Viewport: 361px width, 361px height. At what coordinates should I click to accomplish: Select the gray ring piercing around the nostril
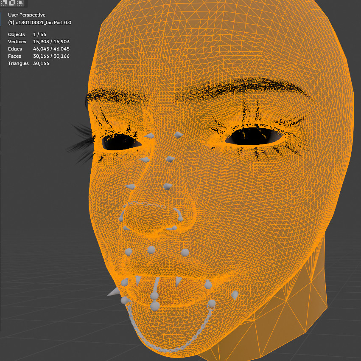tap(179, 214)
